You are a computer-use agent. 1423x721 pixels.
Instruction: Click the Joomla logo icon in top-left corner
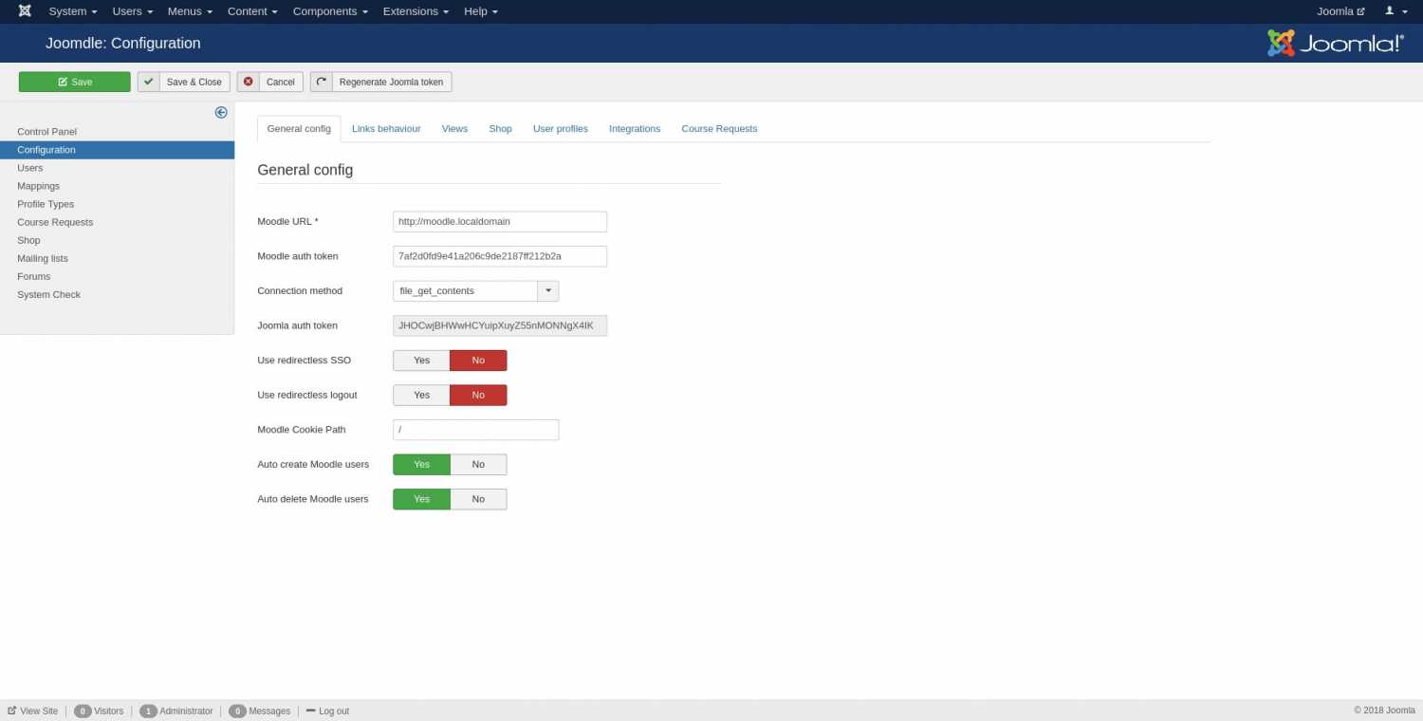[25, 11]
